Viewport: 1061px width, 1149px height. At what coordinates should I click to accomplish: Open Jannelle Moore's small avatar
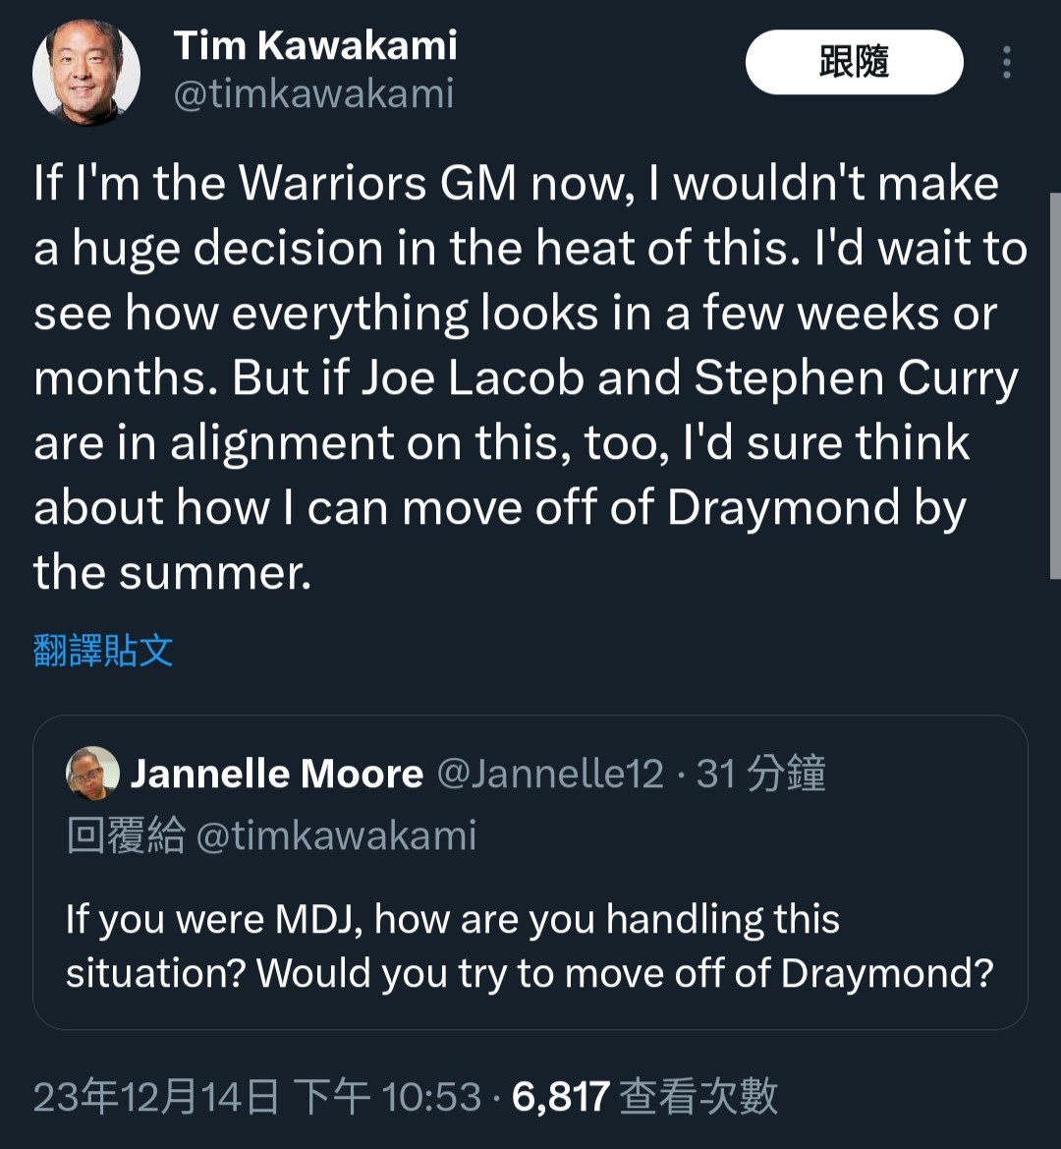[92, 774]
